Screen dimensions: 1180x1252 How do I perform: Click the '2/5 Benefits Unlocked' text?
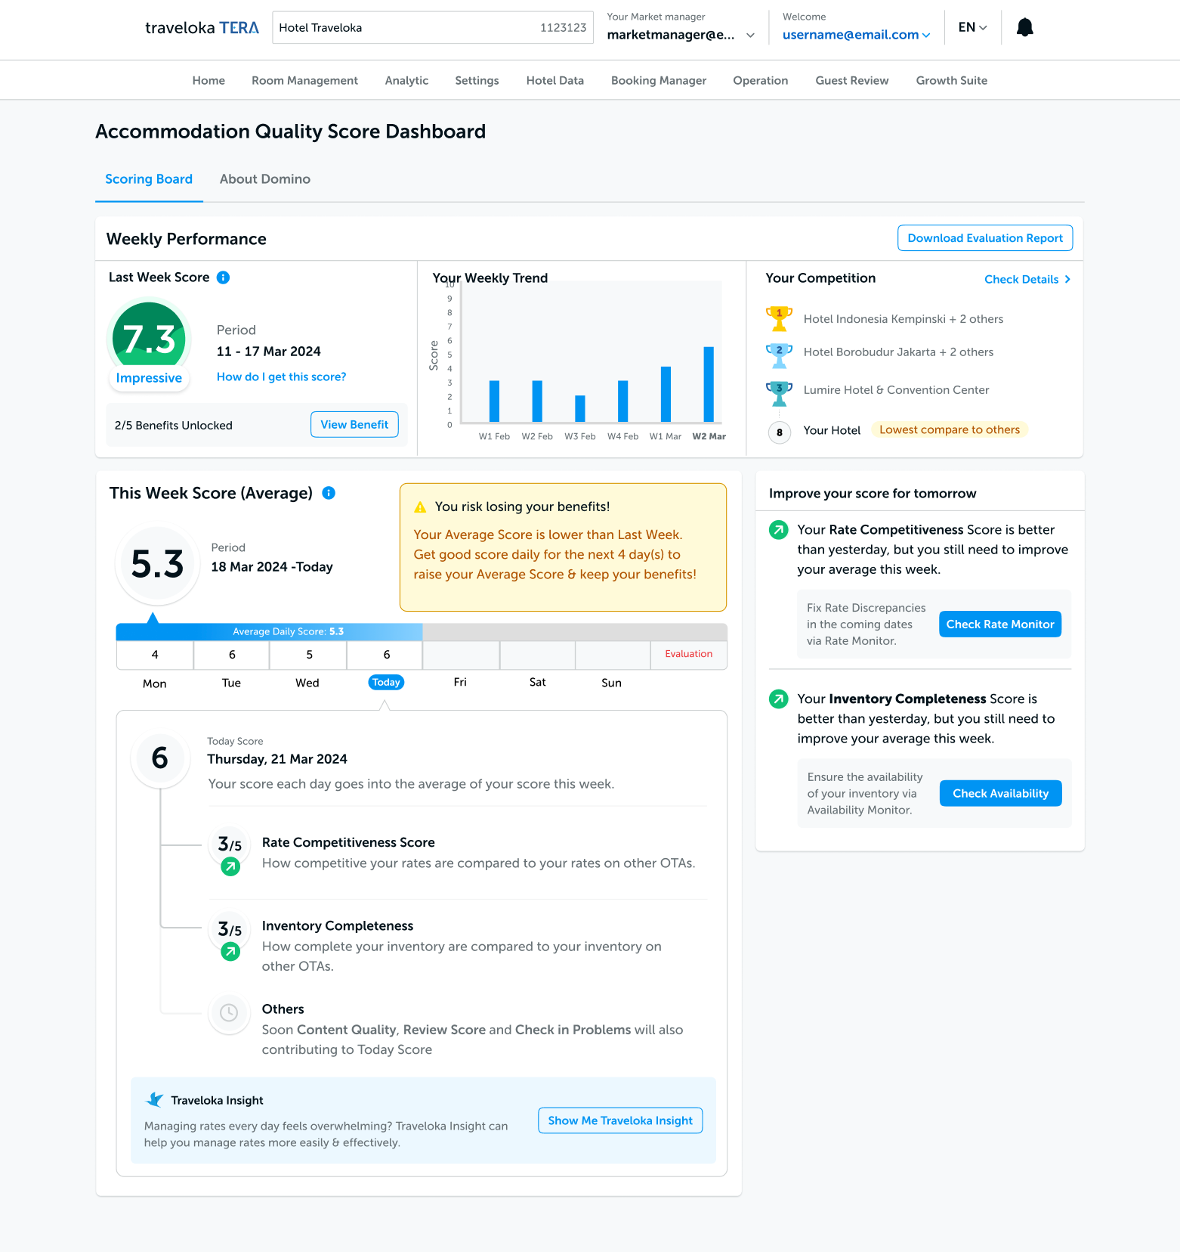(x=174, y=426)
